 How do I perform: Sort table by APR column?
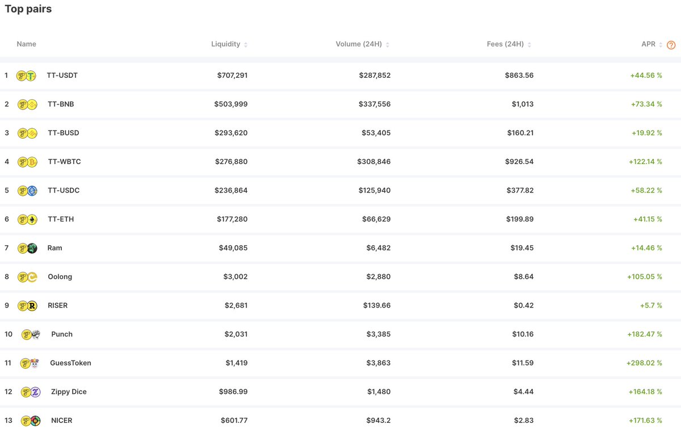click(652, 44)
